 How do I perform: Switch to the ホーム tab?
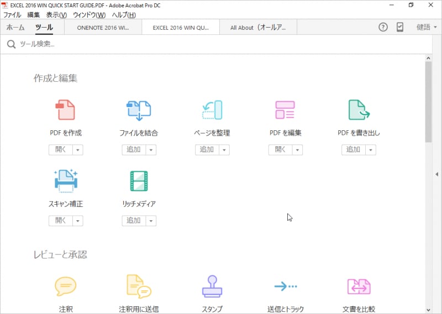click(15, 28)
